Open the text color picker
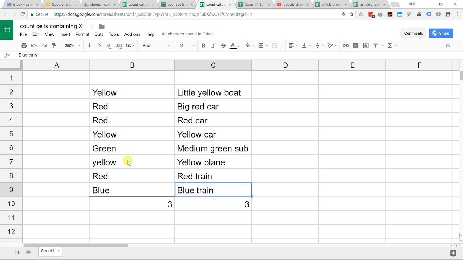Viewport: 463px width, 260px height. click(x=234, y=45)
